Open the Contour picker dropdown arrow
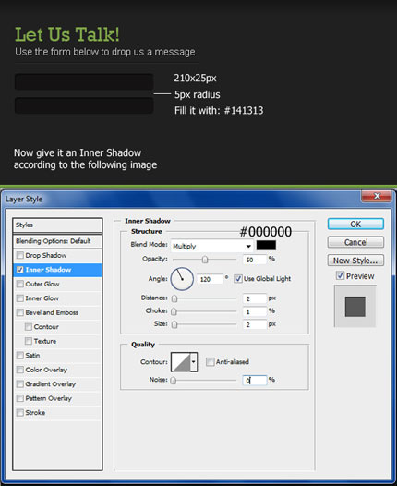This screenshot has height=486, width=397. [x=194, y=362]
